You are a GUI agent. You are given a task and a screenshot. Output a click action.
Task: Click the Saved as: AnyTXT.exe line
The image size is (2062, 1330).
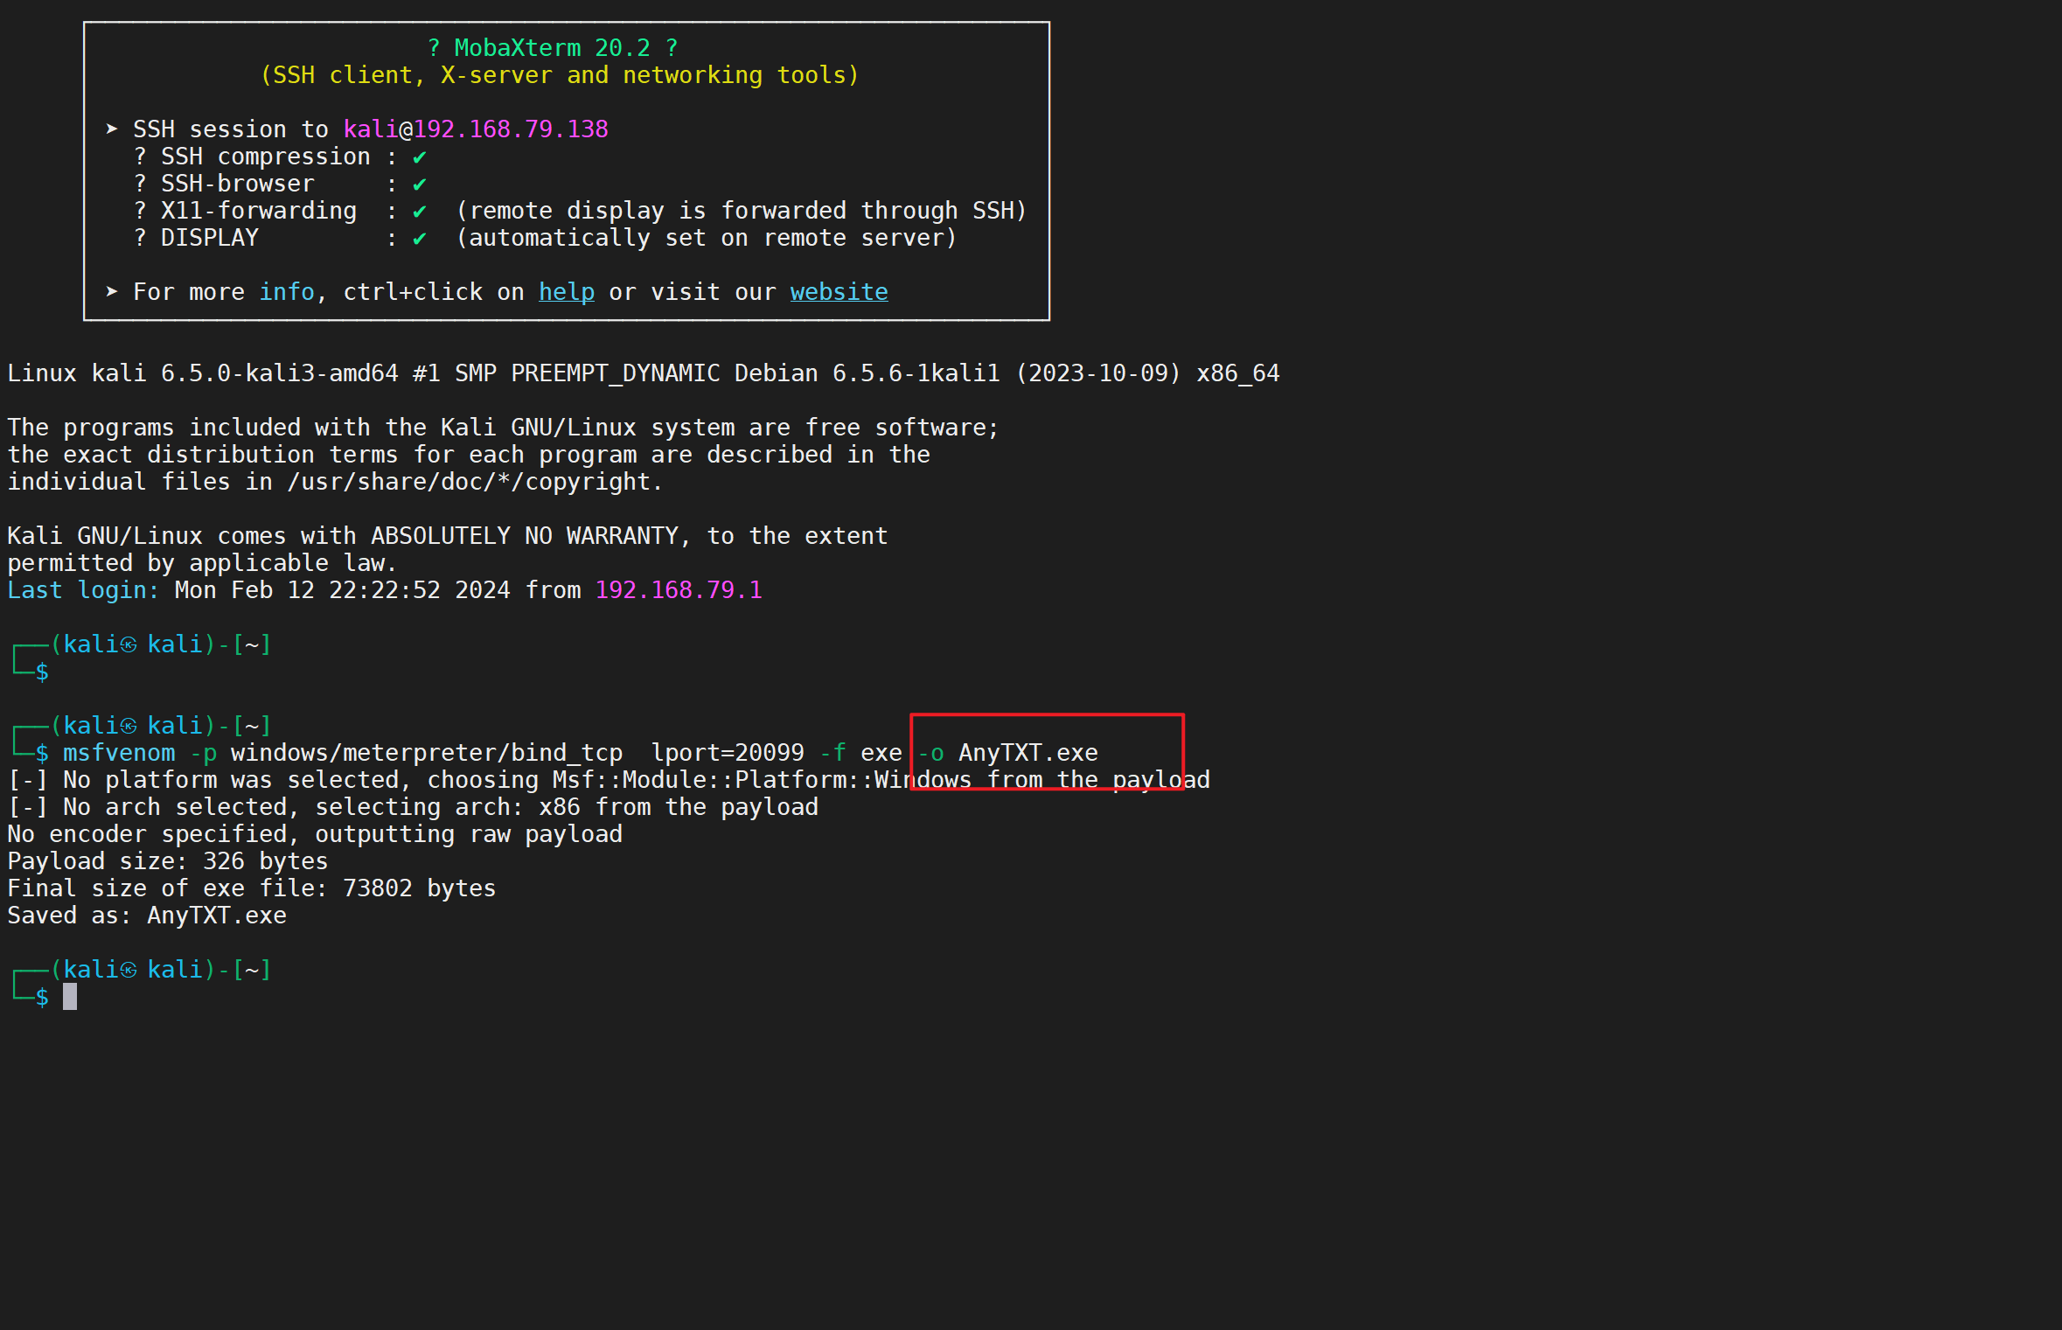pos(147,916)
